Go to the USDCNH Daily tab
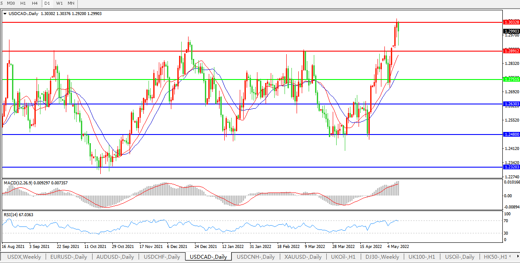520x263 pixels. point(255,257)
